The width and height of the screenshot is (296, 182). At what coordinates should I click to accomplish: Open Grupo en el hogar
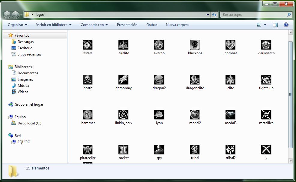click(29, 104)
